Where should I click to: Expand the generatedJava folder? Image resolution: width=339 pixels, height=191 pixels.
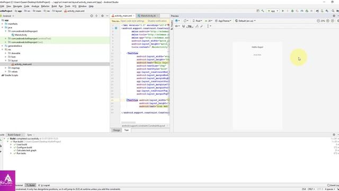(x=2, y=46)
